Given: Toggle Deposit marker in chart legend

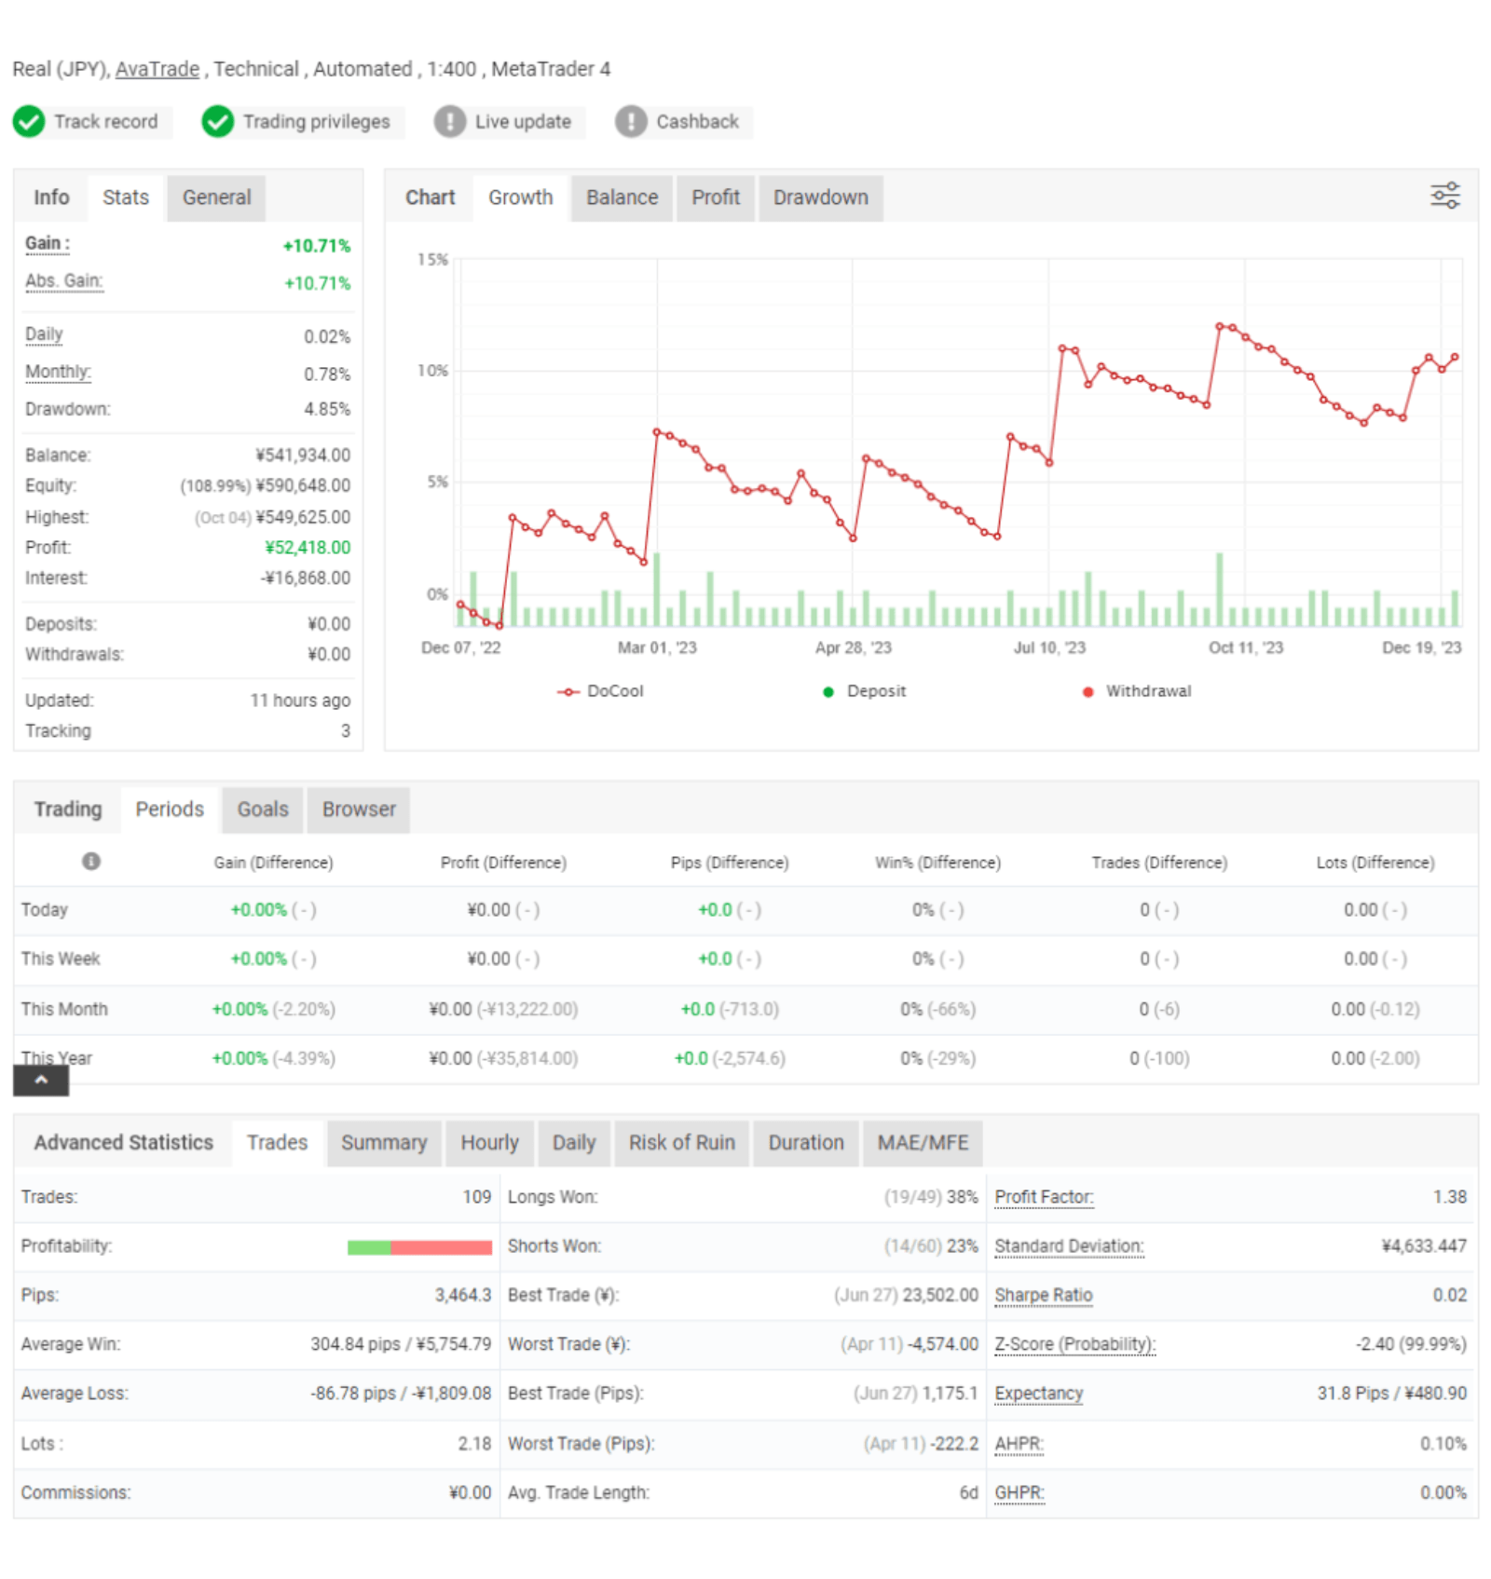Looking at the screenshot, I should pos(865,691).
